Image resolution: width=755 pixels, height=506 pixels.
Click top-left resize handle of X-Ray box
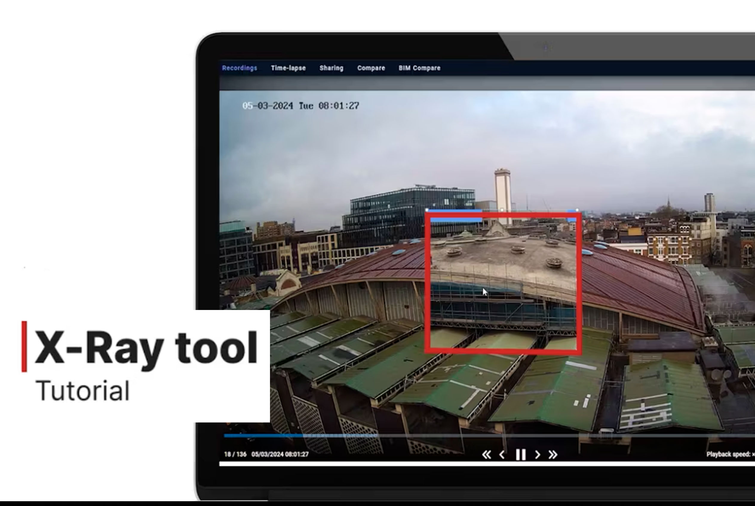(427, 210)
